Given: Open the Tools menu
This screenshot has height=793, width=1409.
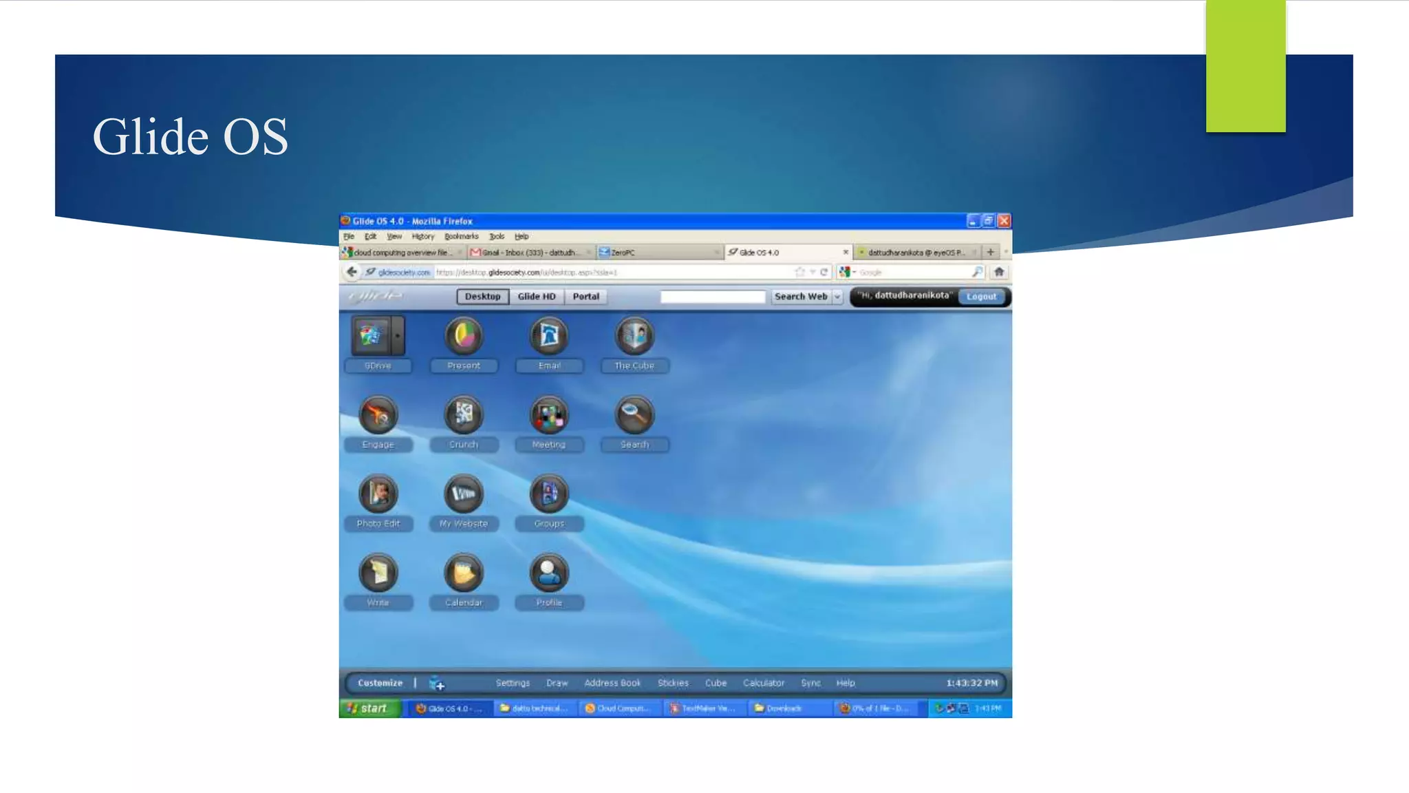Looking at the screenshot, I should click(x=497, y=236).
